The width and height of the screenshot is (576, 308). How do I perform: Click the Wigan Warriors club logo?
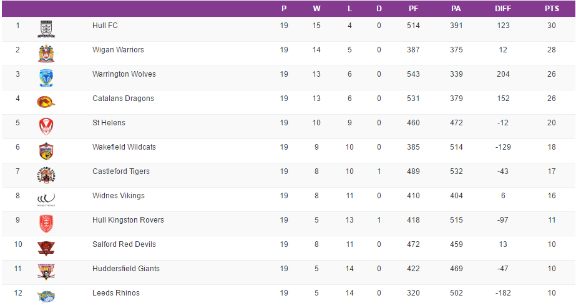click(46, 53)
